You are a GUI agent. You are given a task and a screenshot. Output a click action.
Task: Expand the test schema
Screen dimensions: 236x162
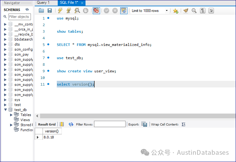click(5, 105)
